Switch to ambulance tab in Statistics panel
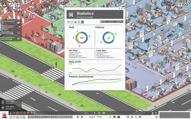Screen dimensions: 191x119 (x=76, y=22)
